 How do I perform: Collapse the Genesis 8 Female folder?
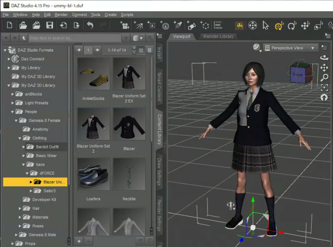point(16,121)
